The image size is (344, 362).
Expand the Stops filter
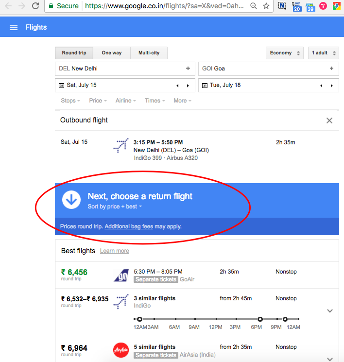(x=70, y=101)
